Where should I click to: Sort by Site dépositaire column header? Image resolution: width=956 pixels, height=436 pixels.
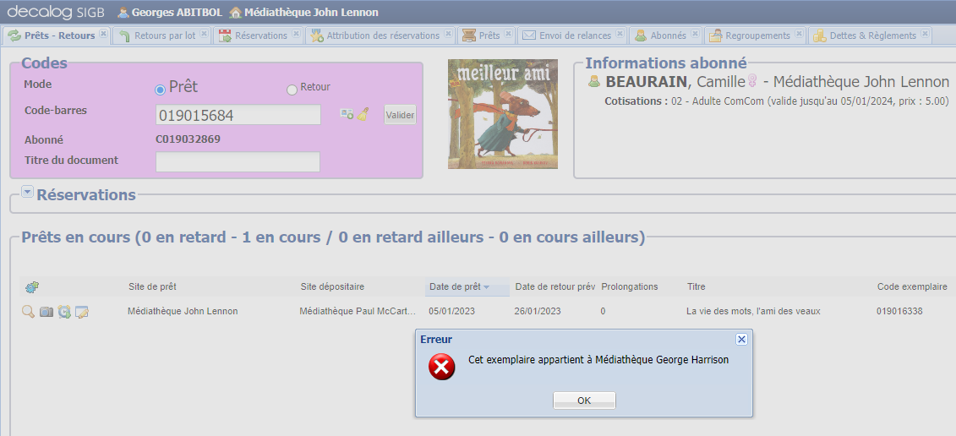(x=332, y=286)
